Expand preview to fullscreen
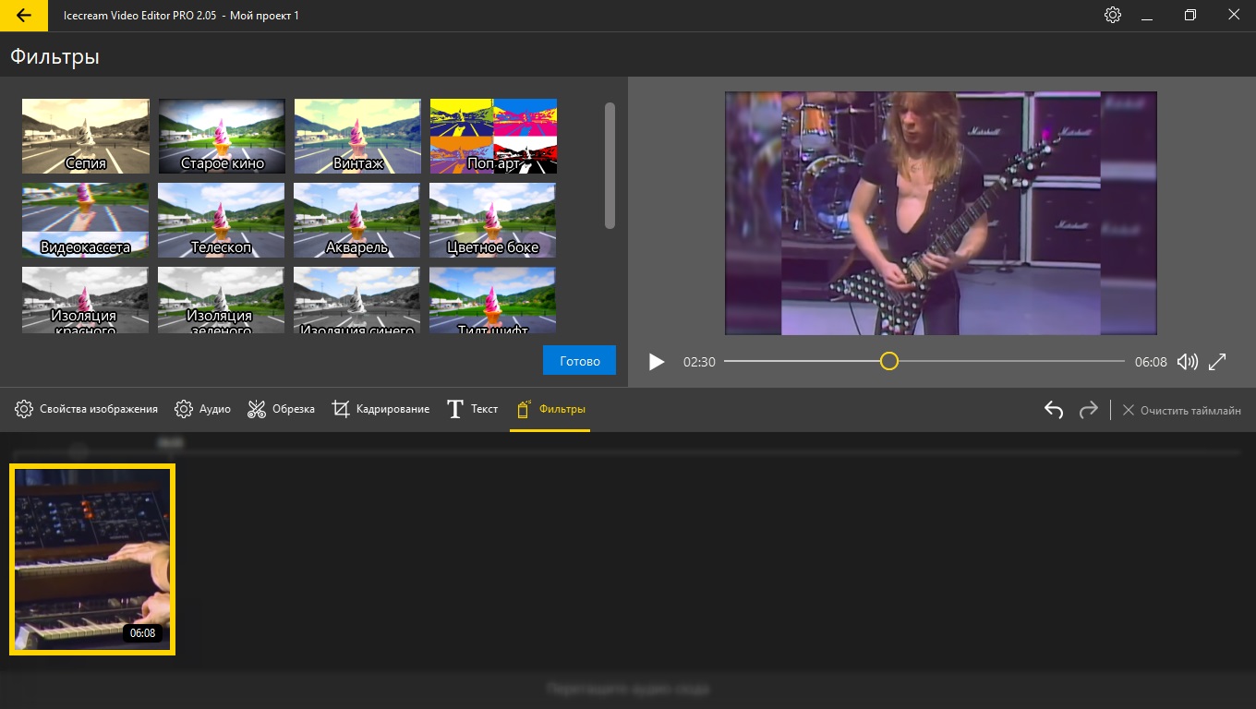This screenshot has height=709, width=1256. (x=1217, y=362)
